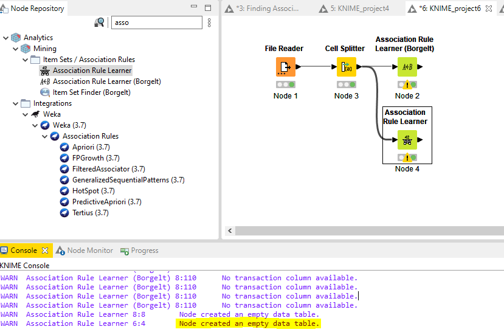Maximize the Node Repository panel
This screenshot has height=335, width=504.
(x=208, y=8)
